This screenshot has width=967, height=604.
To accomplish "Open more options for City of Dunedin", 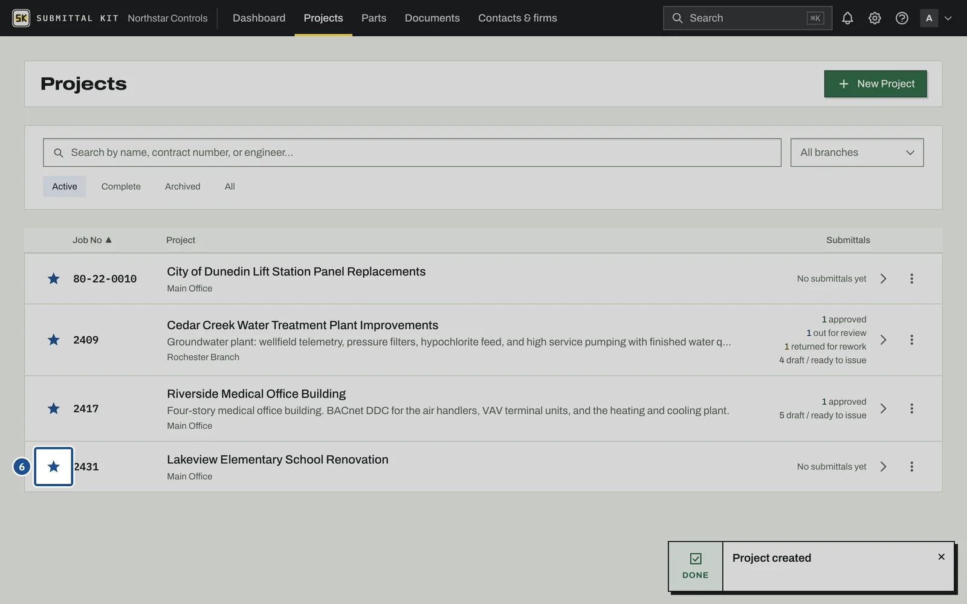I will pos(911,278).
